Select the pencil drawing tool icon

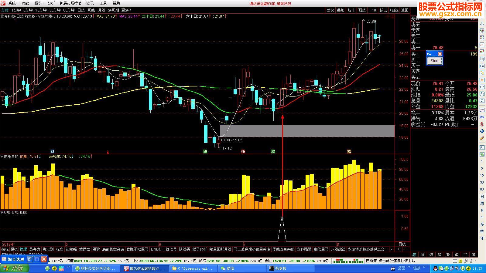point(482,138)
